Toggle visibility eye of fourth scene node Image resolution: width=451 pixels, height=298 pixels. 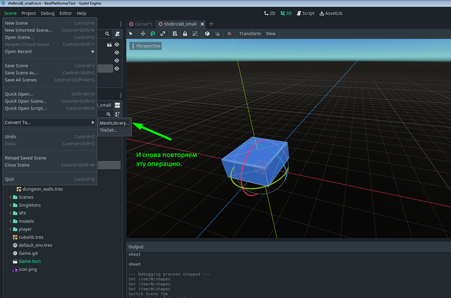point(117,68)
